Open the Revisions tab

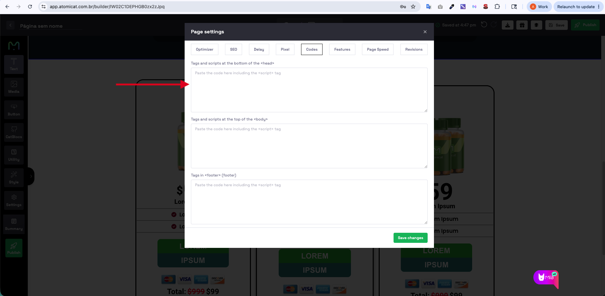click(414, 49)
